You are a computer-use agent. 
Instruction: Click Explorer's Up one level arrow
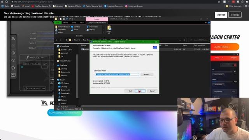pyautogui.click(x=67, y=40)
